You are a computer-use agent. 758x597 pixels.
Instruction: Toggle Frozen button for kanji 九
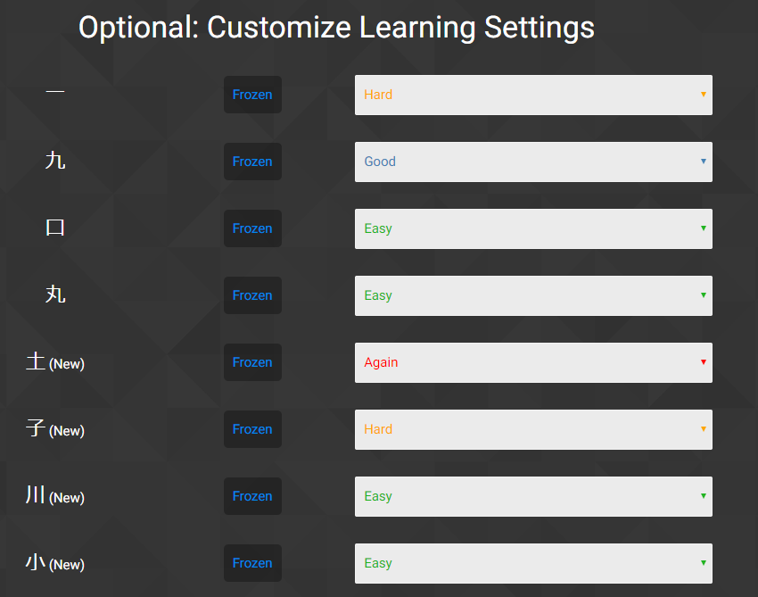coord(252,162)
